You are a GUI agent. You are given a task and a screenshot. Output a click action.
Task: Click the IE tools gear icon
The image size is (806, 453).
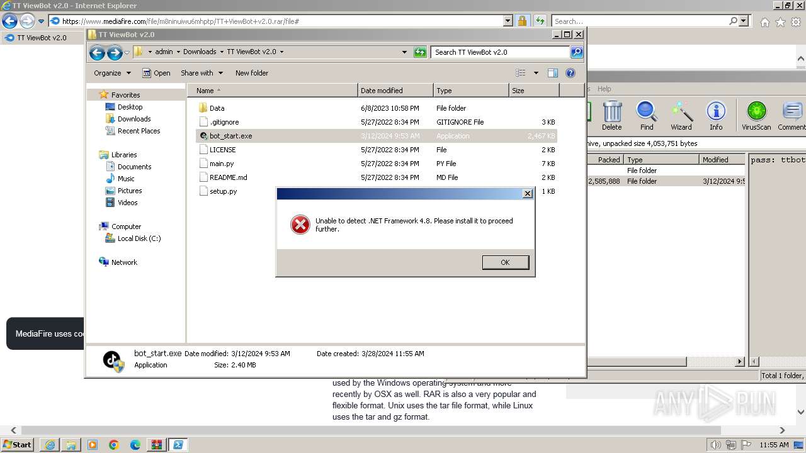tap(796, 22)
